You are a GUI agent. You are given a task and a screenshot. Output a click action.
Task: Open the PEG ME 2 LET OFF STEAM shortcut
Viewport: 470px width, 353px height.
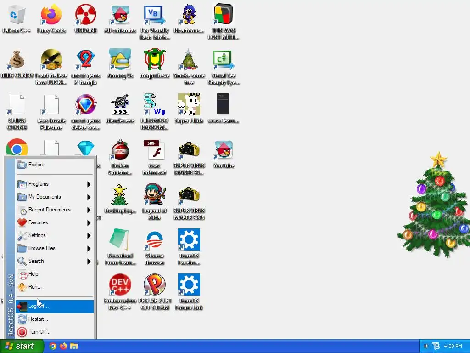155,292
